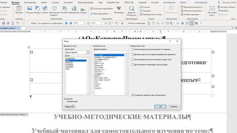Click the Значки icons button

[45, 8]
